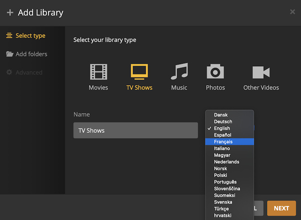Pick the Photos camera icon

215,72
